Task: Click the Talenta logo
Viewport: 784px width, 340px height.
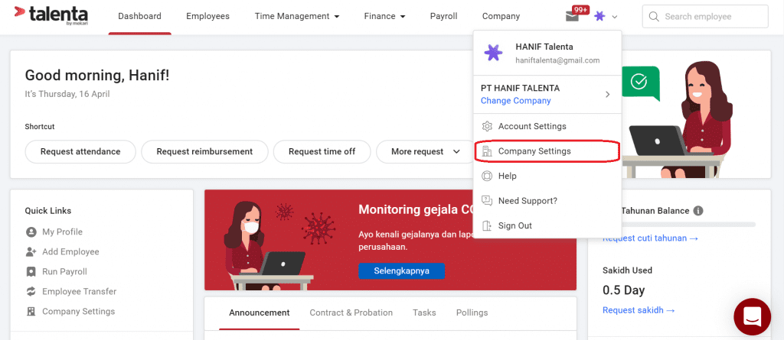Action: tap(51, 15)
